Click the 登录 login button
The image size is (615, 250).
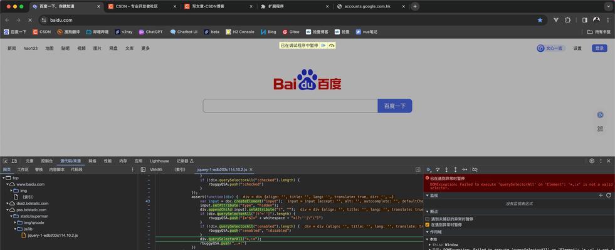coord(599,49)
